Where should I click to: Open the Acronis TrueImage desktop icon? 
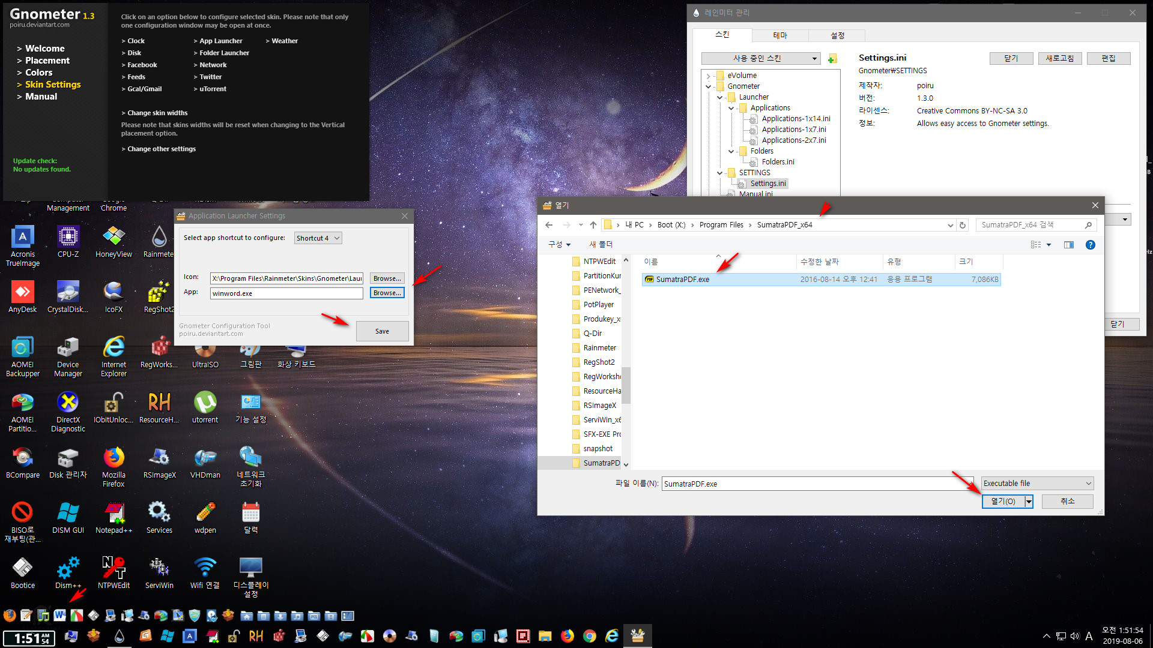23,246
